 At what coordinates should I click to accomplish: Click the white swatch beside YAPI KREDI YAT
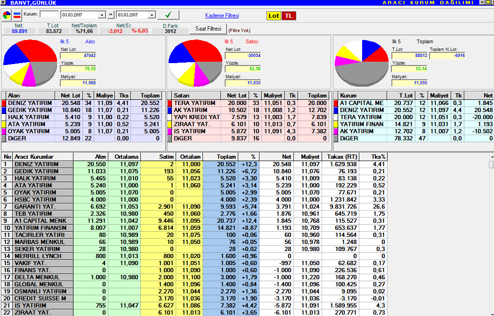(x=170, y=117)
